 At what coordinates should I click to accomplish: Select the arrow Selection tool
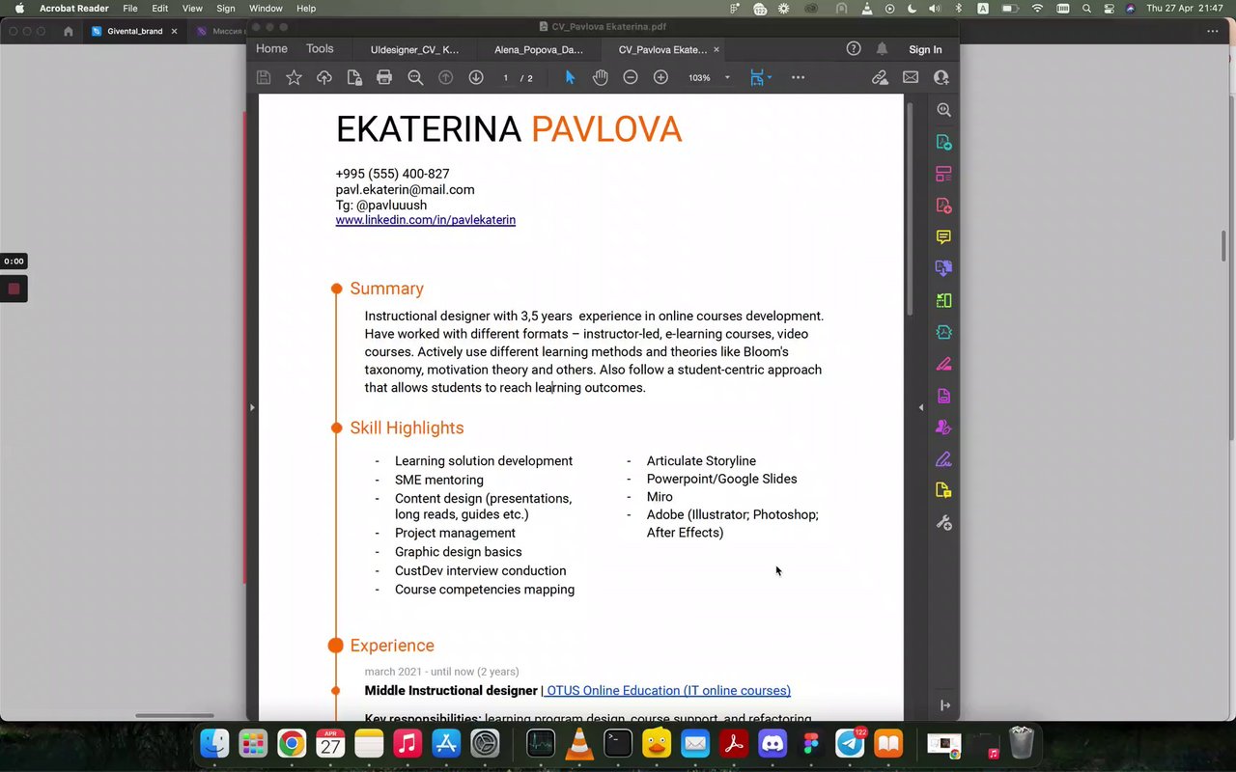[570, 77]
